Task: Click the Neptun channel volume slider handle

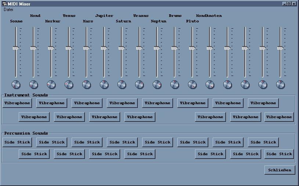Action: (x=157, y=48)
